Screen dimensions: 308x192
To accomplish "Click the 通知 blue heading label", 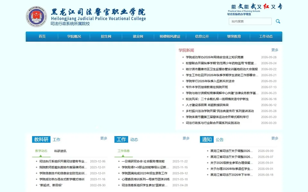I will tap(207, 140).
